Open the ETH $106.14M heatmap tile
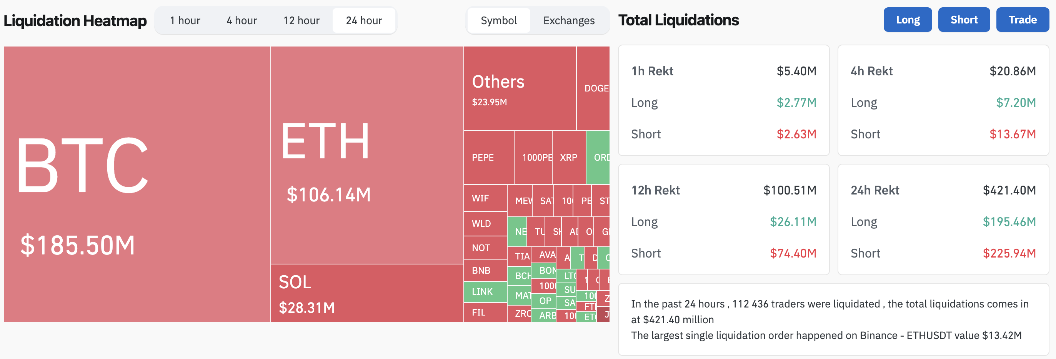Viewport: 1056px width, 359px height. [x=367, y=155]
